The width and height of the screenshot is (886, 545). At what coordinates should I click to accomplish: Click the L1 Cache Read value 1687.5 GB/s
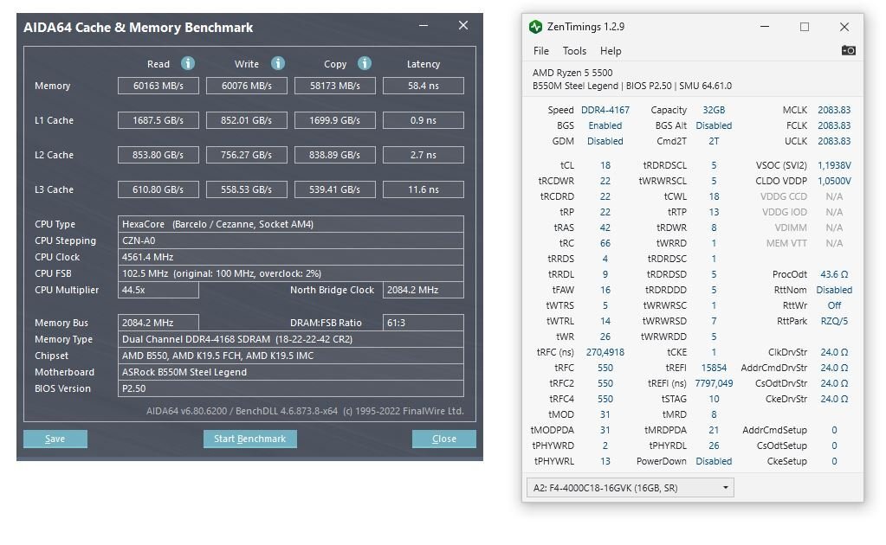click(158, 120)
